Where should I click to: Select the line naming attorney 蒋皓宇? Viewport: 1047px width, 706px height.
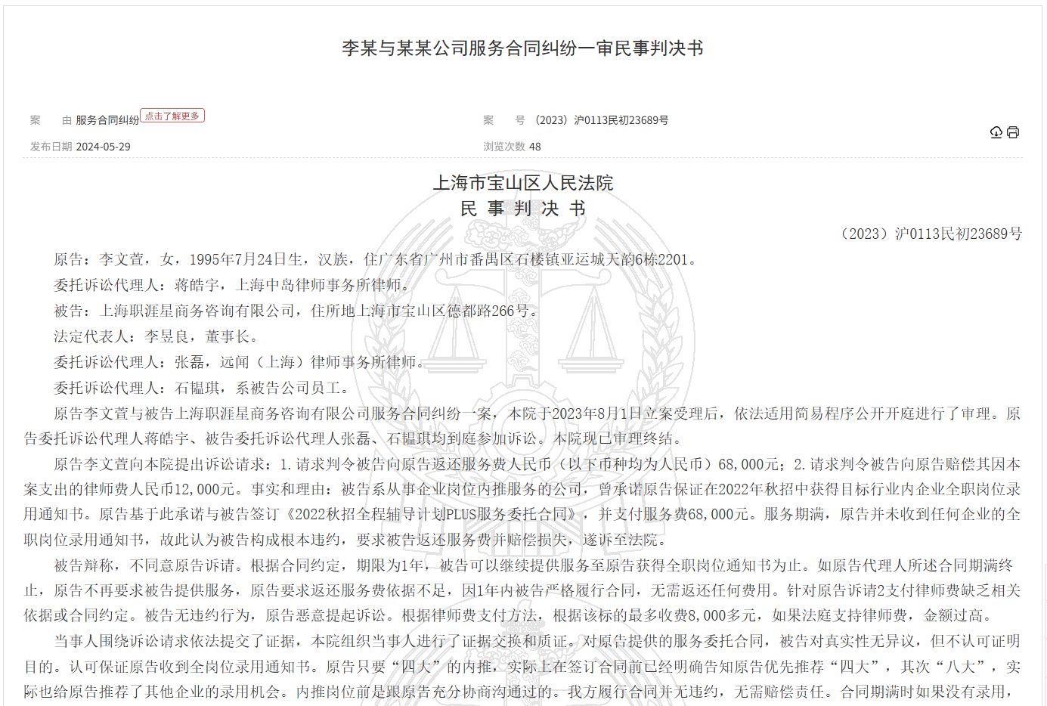(x=234, y=285)
